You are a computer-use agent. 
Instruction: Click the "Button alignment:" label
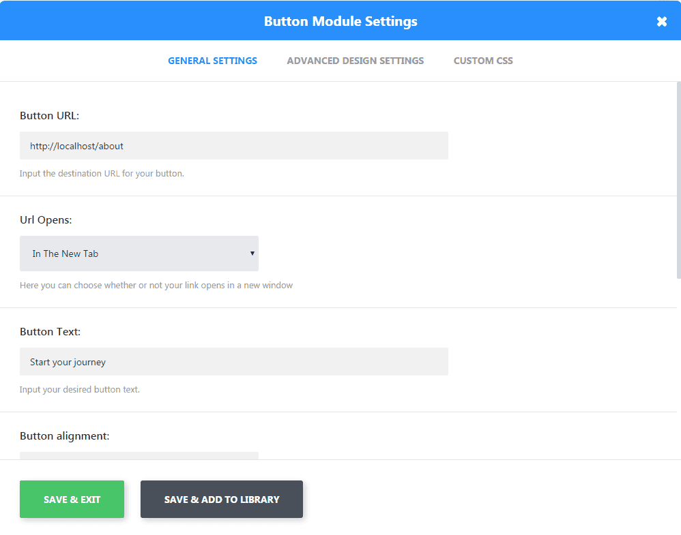[x=65, y=435]
